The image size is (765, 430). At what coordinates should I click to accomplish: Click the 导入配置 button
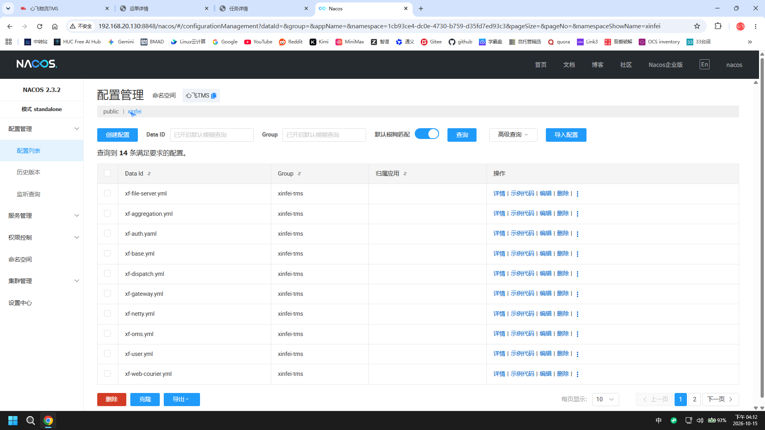pyautogui.click(x=566, y=135)
